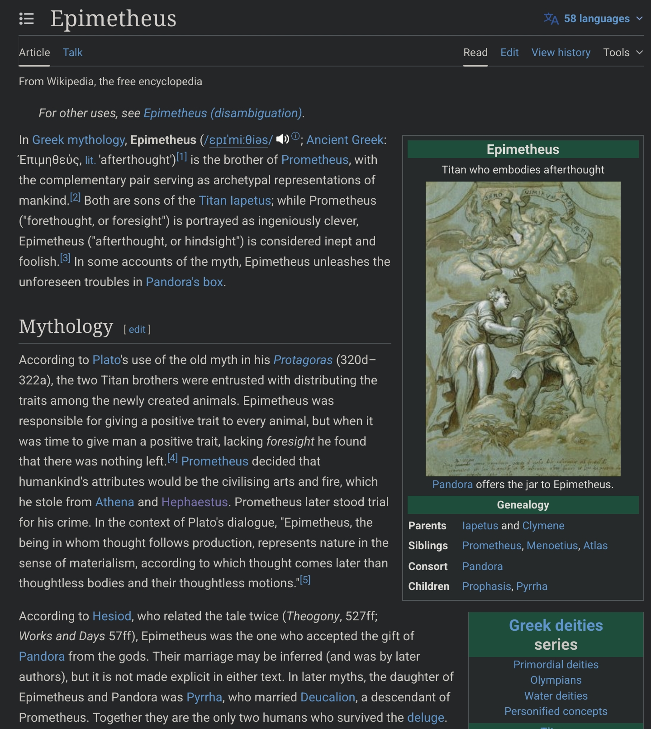View the Pandora and Epimetheus infobox painting
The width and height of the screenshot is (651, 729).
(x=523, y=329)
